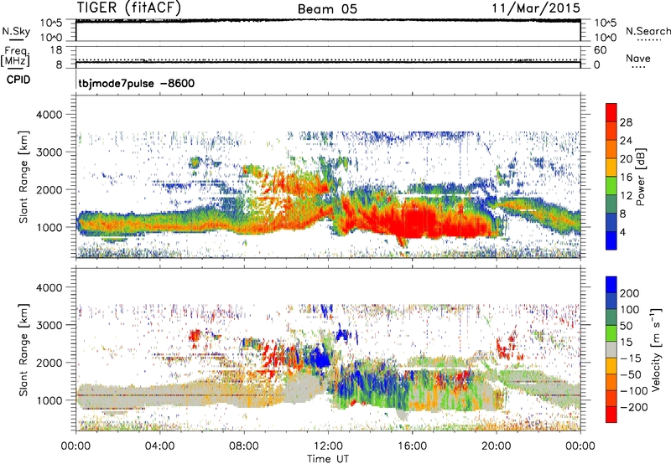The image size is (671, 464).
Task: Click the '4' power colorbar tick label
Action: coord(623,233)
